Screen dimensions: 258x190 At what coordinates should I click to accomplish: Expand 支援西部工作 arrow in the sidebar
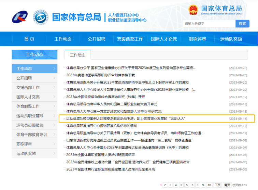click(x=54, y=88)
